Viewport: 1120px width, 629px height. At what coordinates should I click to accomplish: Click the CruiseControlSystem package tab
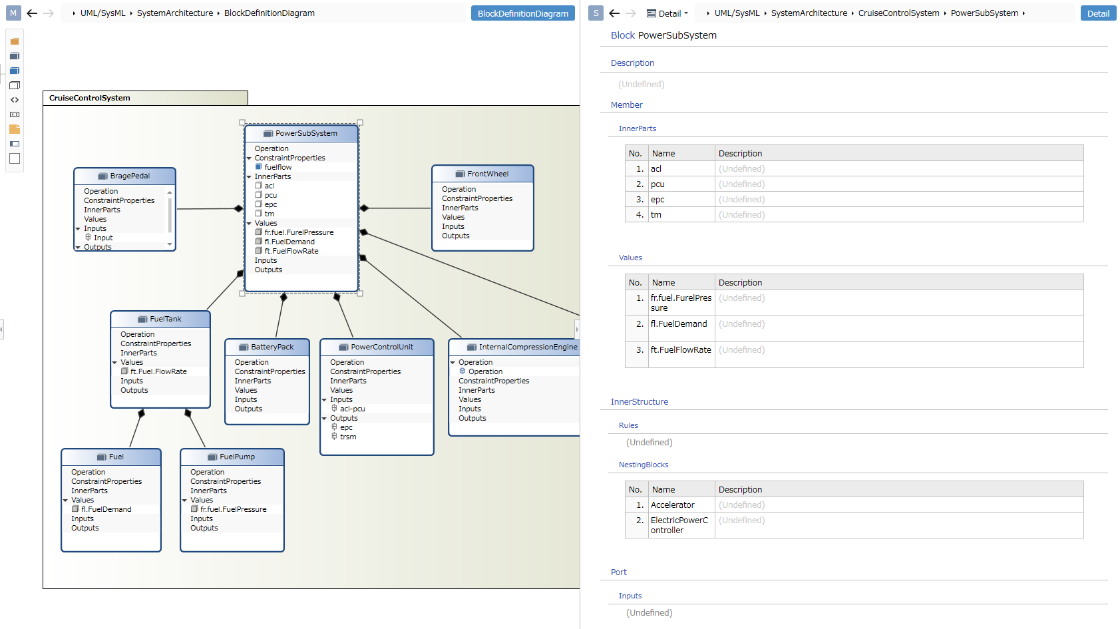pos(145,98)
